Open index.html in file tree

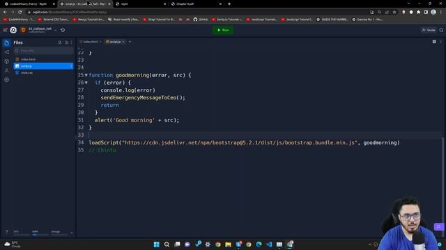click(x=43, y=59)
